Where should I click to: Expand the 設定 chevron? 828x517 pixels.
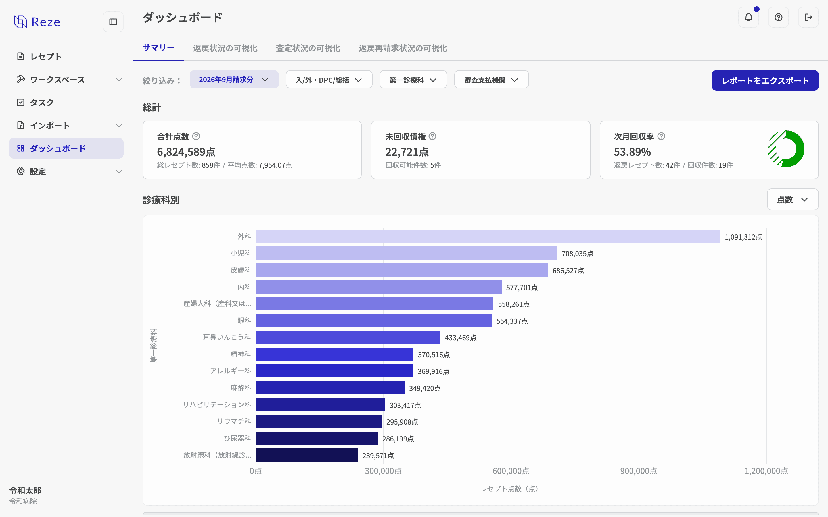click(119, 172)
